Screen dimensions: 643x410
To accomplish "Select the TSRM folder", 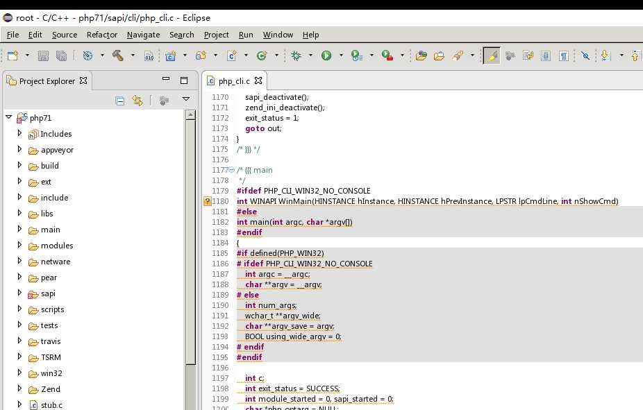I will coord(51,357).
